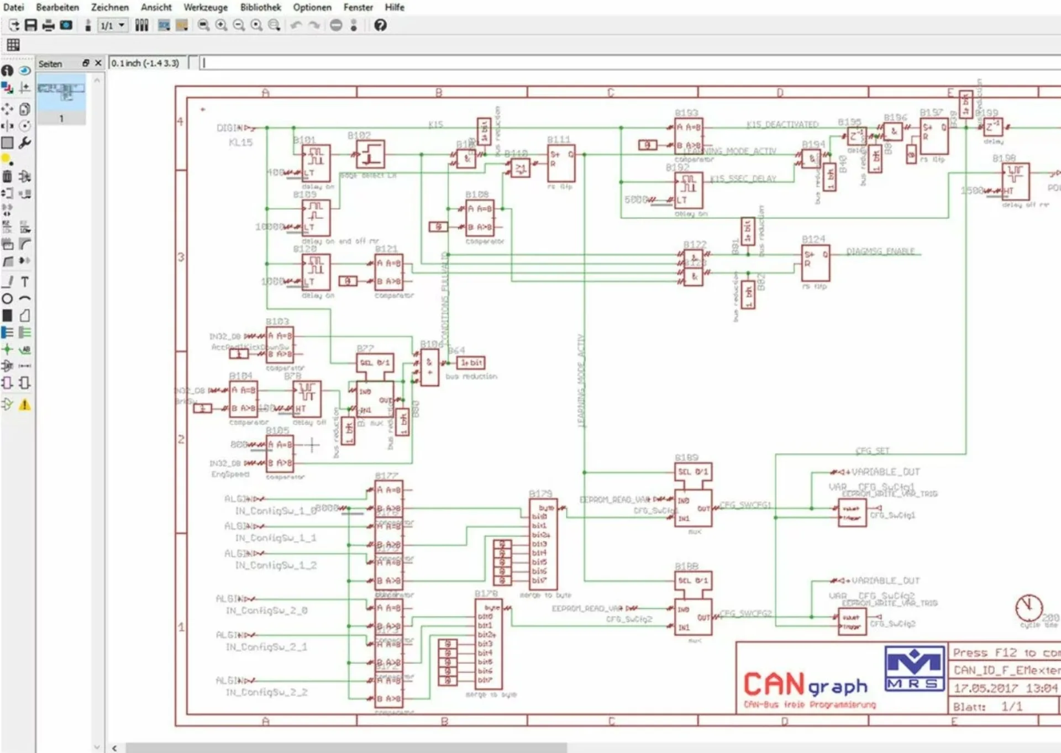
Task: Click the library use (books) icon
Action: [x=142, y=25]
